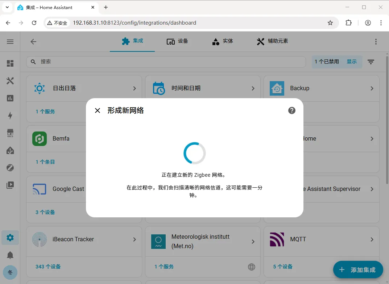The image size is (389, 284).
Task: Expand the Backup integration card
Action: click(x=372, y=88)
